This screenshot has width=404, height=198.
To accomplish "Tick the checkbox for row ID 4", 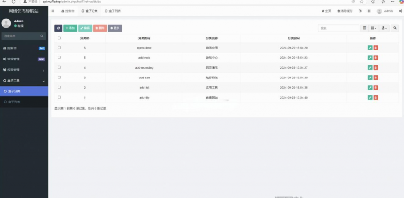I will 59,67.
